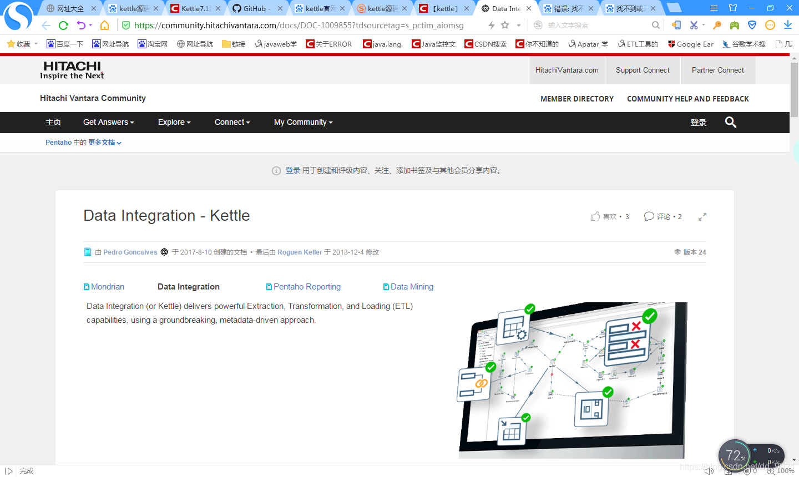Open the Explore dropdown menu
Screen dimensions: 799x477
click(174, 122)
